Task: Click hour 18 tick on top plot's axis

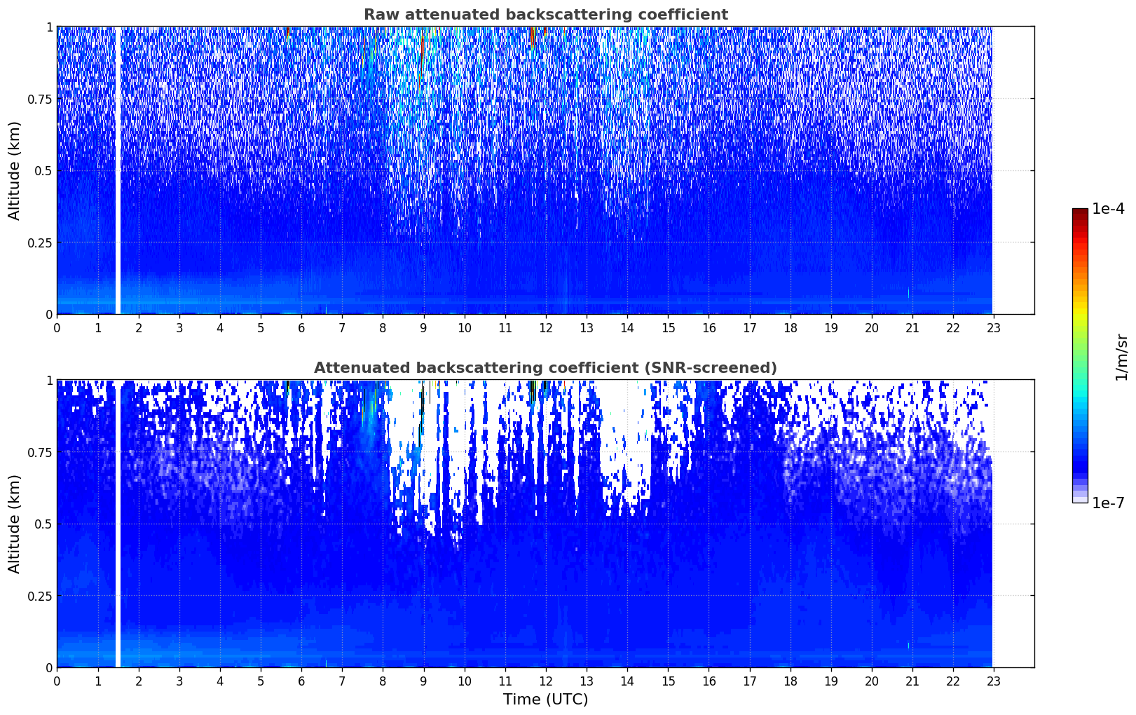Action: [790, 327]
